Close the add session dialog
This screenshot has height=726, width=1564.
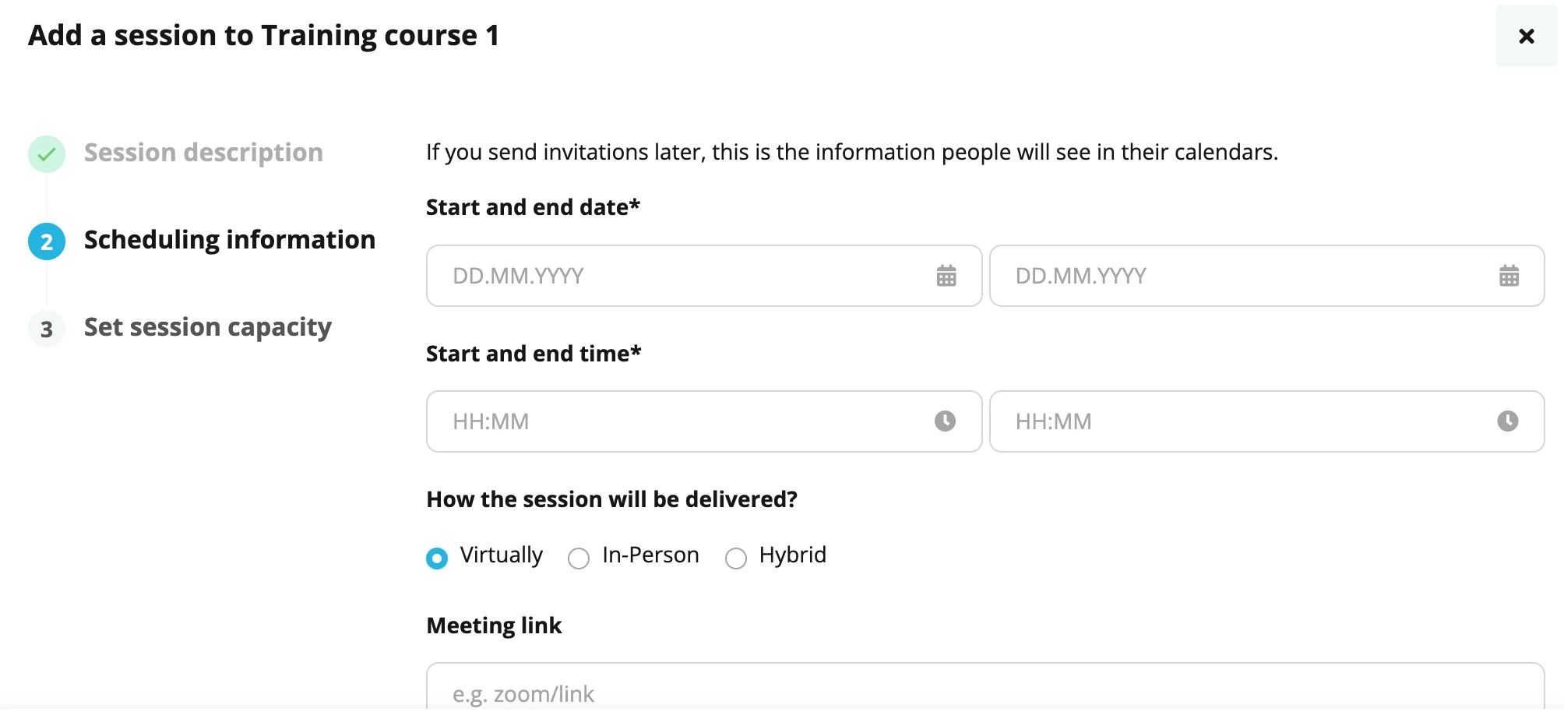[1526, 36]
